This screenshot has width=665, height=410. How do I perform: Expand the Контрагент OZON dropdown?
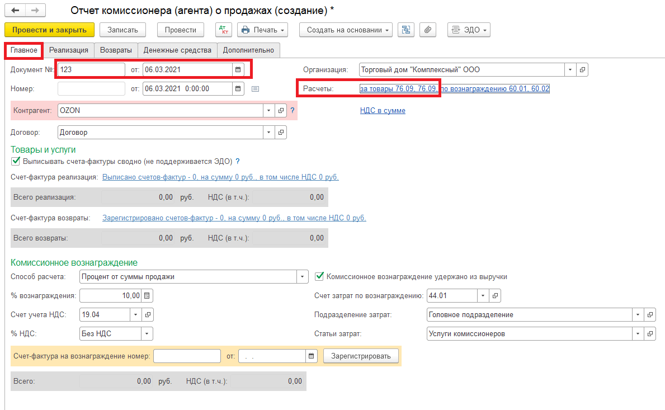coord(269,110)
